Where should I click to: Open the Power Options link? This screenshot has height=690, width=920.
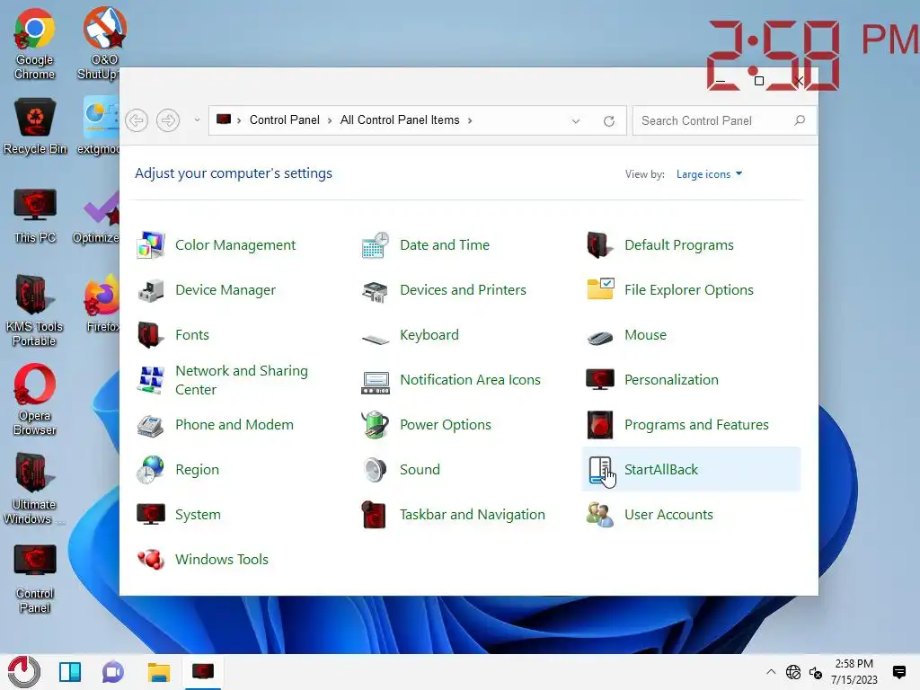pos(446,425)
